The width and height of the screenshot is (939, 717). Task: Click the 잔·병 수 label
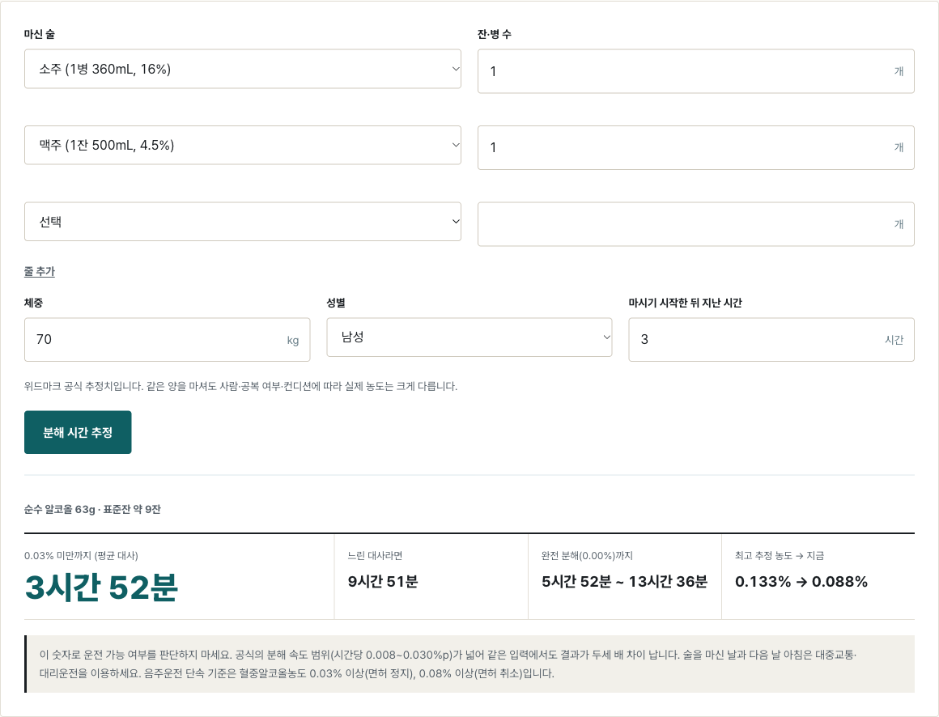pyautogui.click(x=494, y=34)
